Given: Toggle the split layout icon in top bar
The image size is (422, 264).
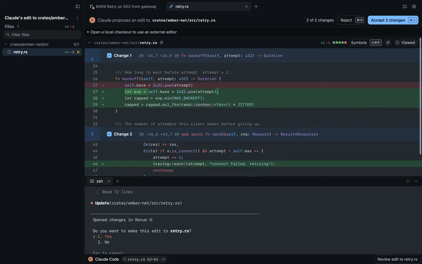Looking at the screenshot, I should [405, 6].
